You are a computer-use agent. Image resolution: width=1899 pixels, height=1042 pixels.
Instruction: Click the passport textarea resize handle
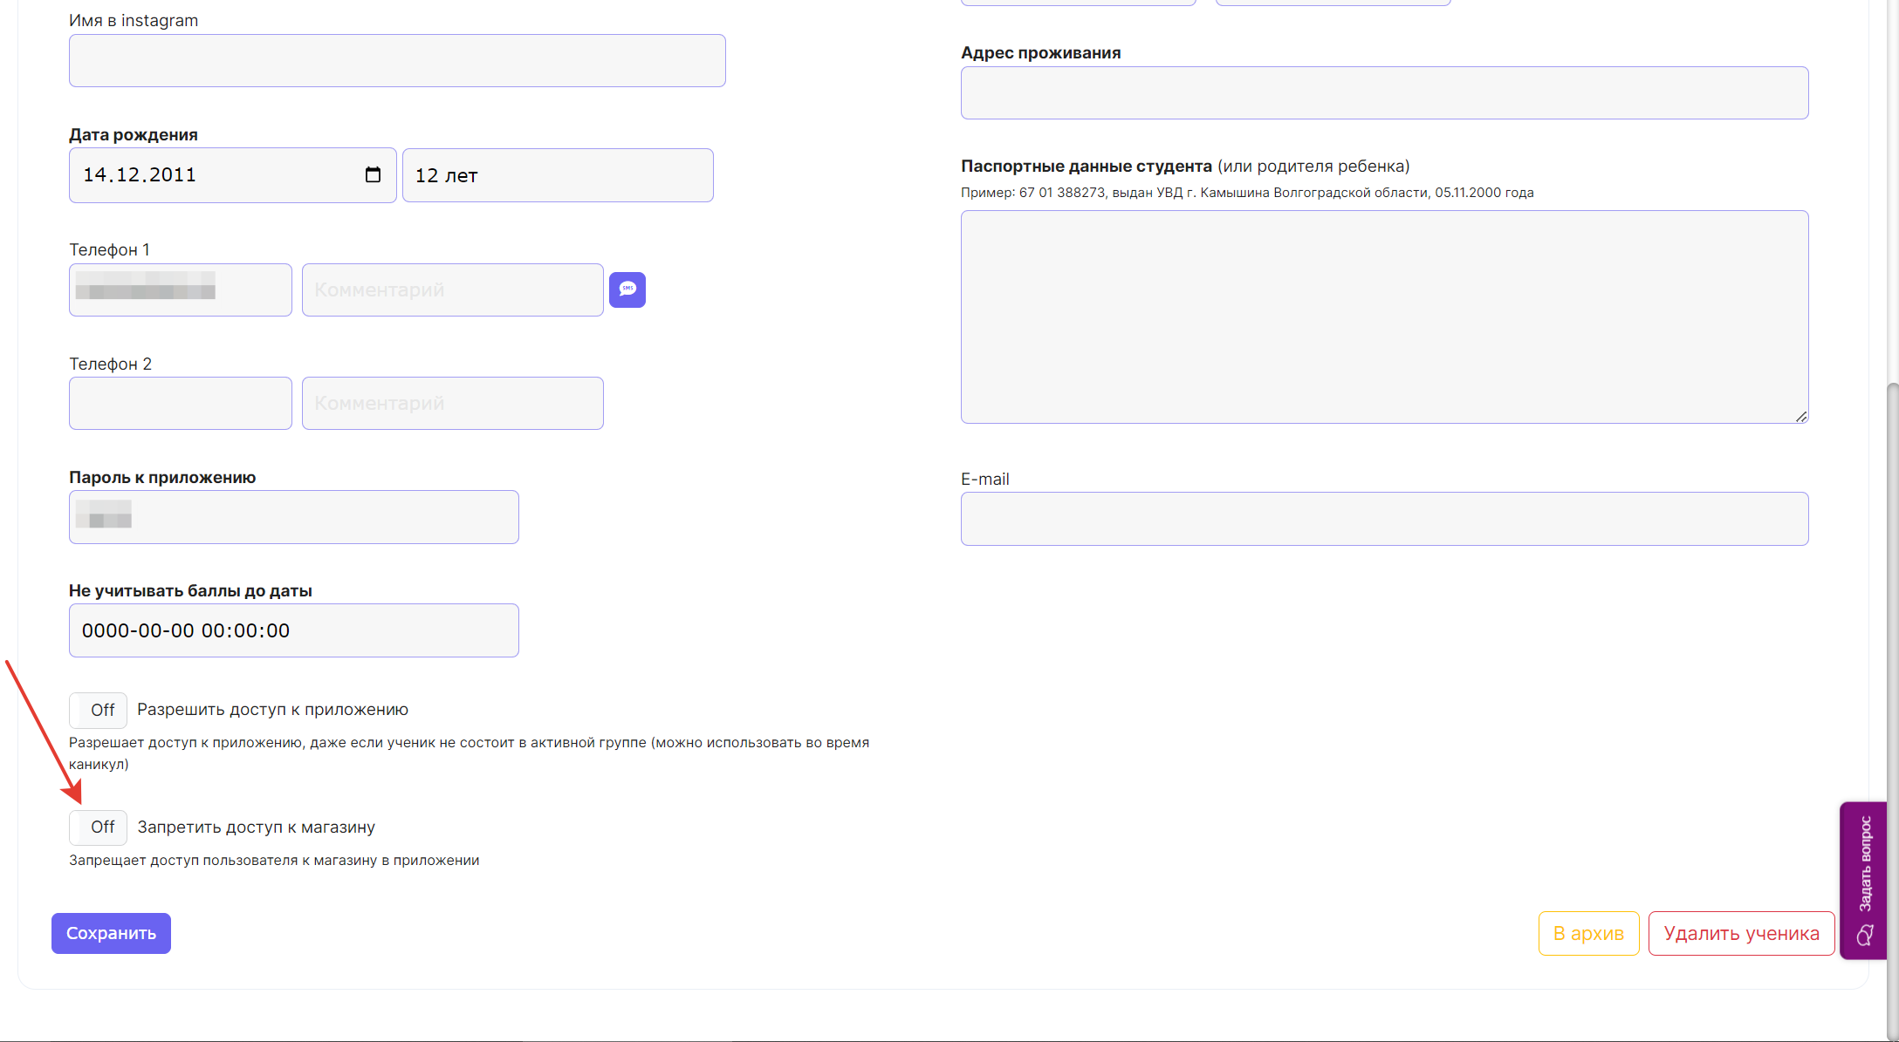1801,417
